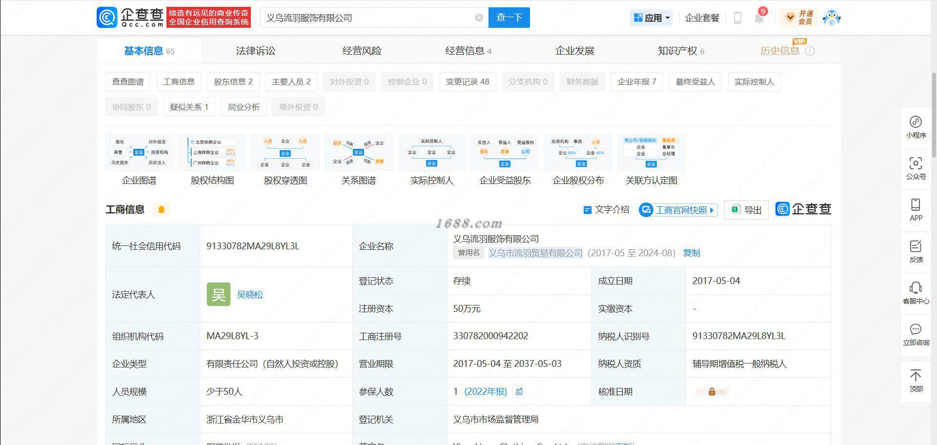Click the Qcc.com logo

tap(130, 18)
